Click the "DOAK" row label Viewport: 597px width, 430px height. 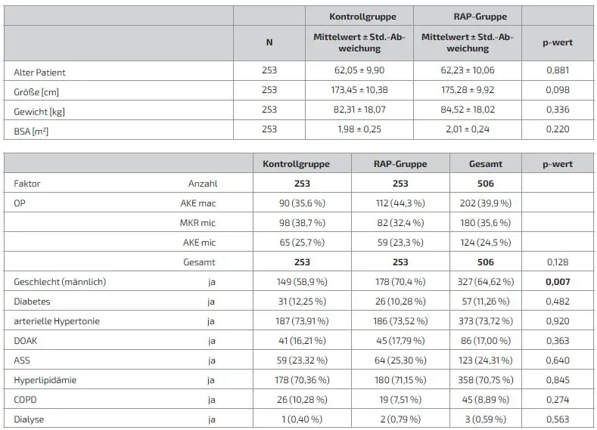[27, 341]
